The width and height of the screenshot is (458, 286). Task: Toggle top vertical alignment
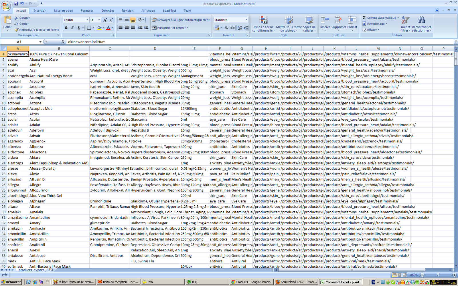121,20
